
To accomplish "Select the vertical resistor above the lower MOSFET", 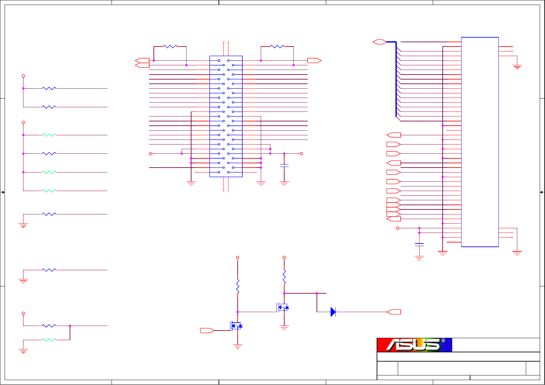I will (x=238, y=286).
